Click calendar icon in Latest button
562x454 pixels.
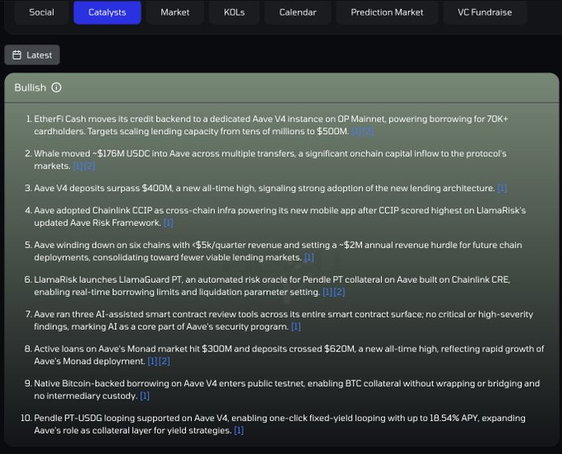[x=17, y=55]
